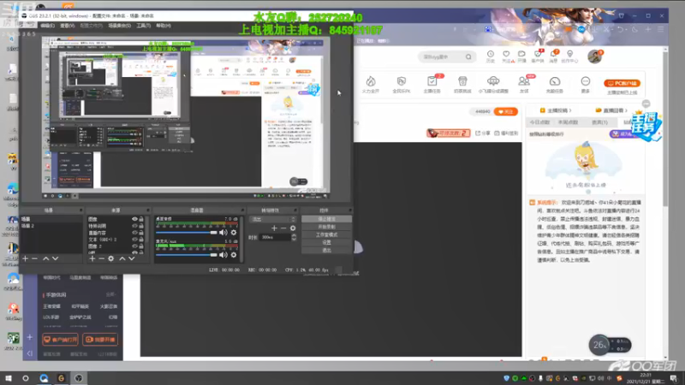This screenshot has height=385, width=685.
Task: Open desktop audio settings gear in mixer
Action: click(234, 233)
